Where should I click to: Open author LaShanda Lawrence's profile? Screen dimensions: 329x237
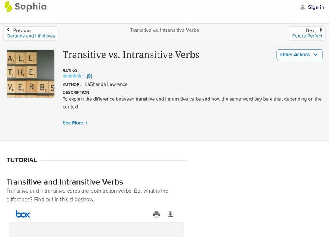(x=106, y=84)
